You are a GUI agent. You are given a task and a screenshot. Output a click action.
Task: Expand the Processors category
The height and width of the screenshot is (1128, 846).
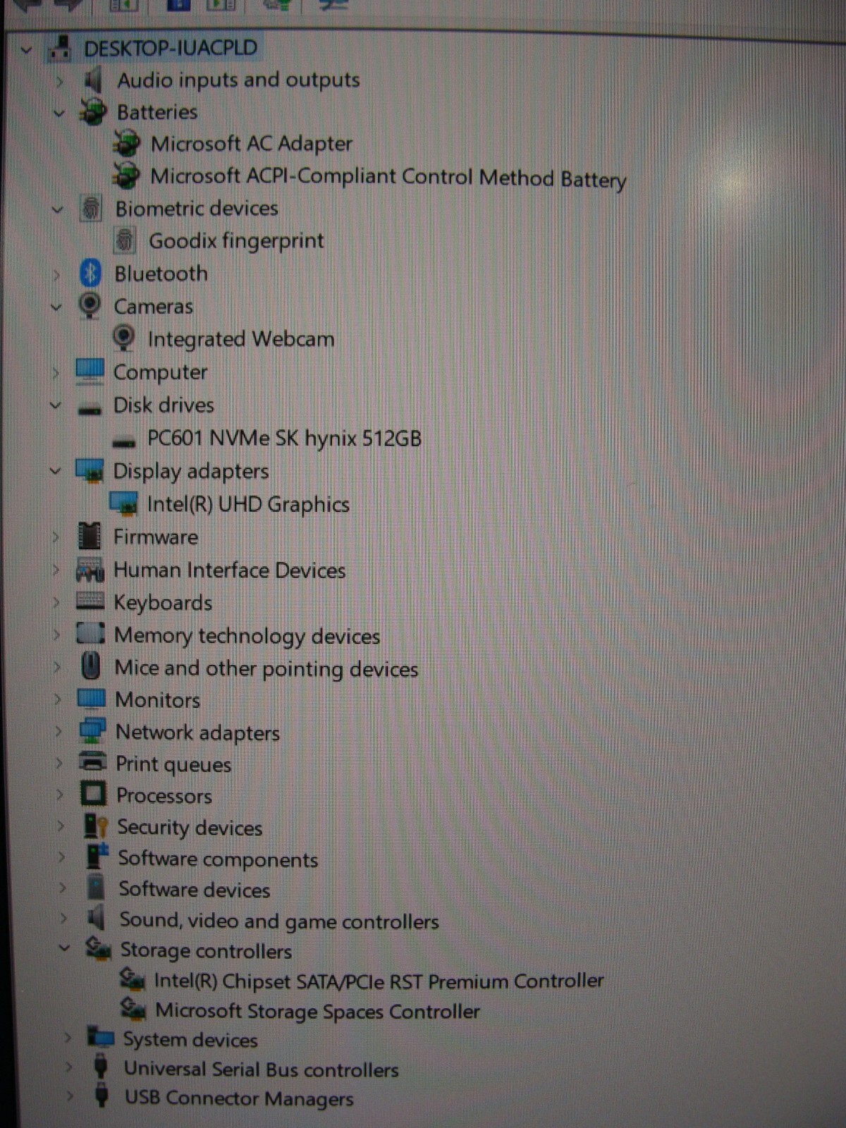click(x=60, y=795)
